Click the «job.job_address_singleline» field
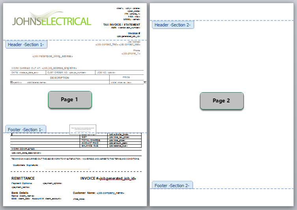The height and width of the screenshot is (210, 297). (59, 68)
